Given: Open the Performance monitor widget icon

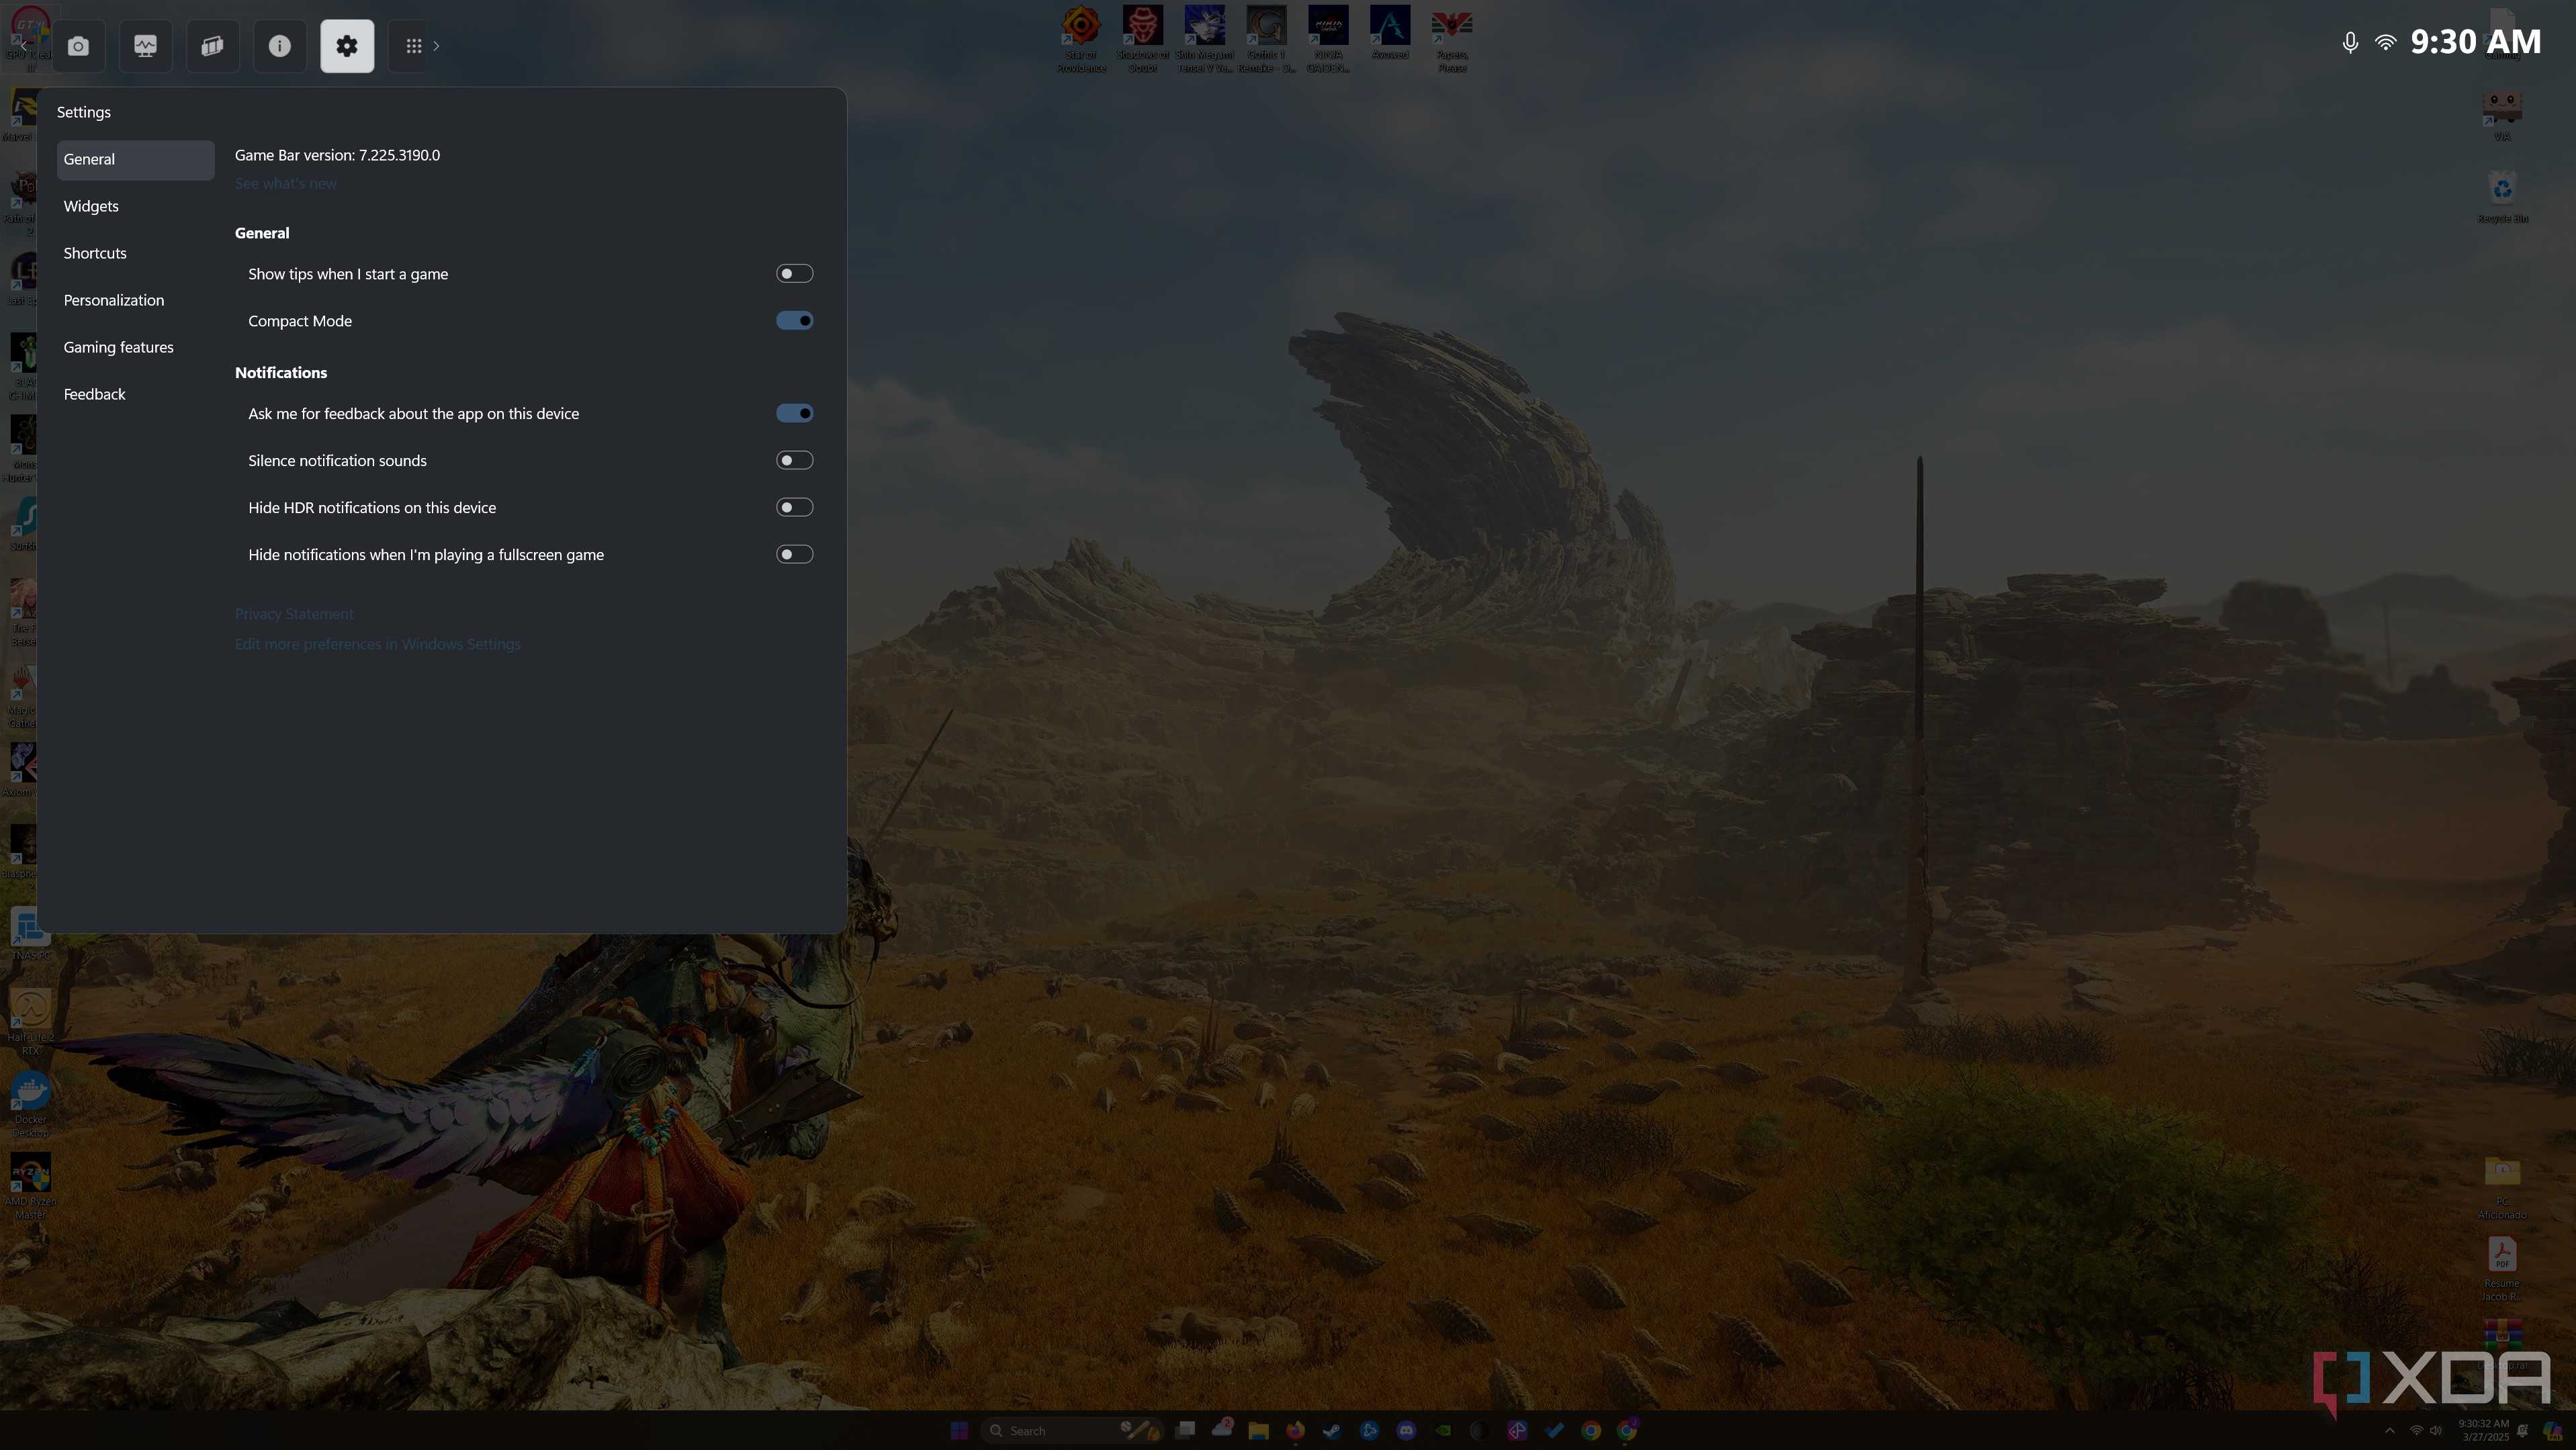Looking at the screenshot, I should [x=145, y=46].
